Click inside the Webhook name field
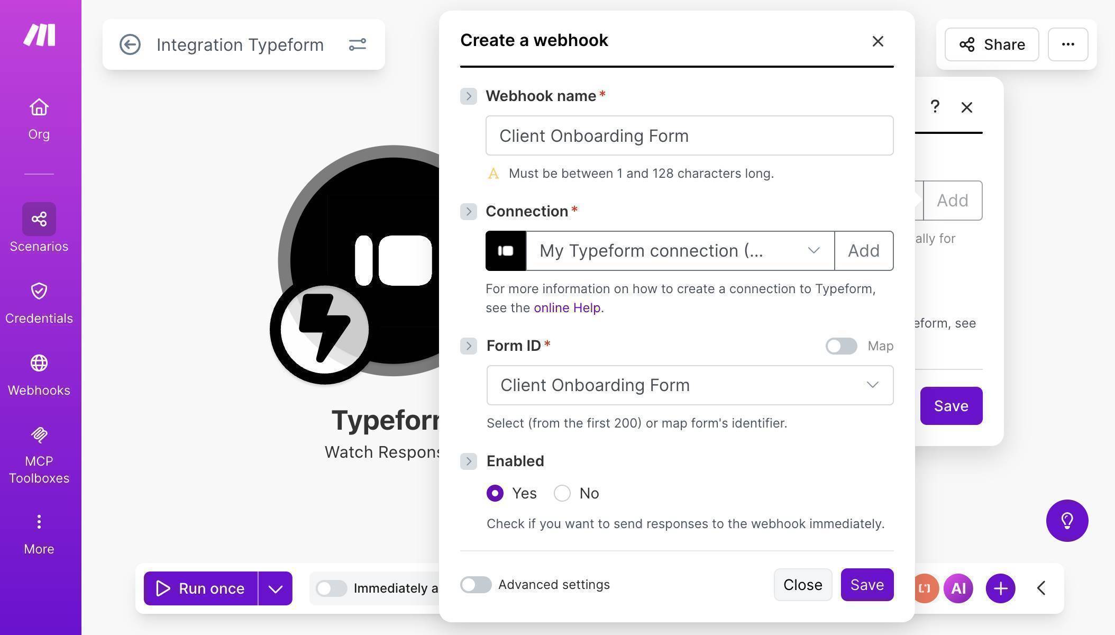 pos(688,135)
